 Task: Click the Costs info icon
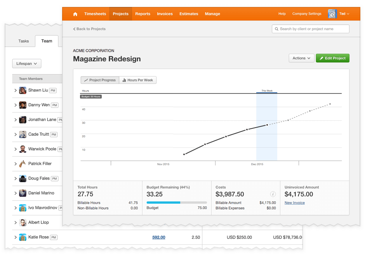(273, 194)
